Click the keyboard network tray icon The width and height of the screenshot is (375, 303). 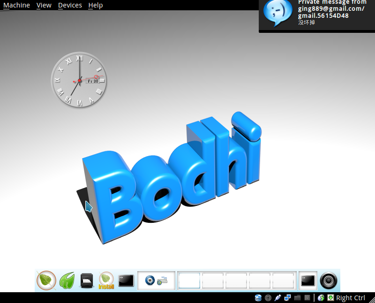[x=162, y=281]
